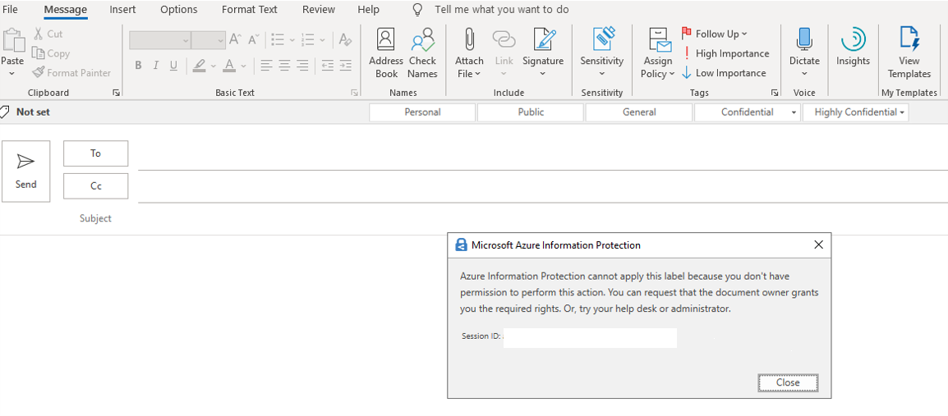
Task: Send the email message
Action: pyautogui.click(x=26, y=171)
